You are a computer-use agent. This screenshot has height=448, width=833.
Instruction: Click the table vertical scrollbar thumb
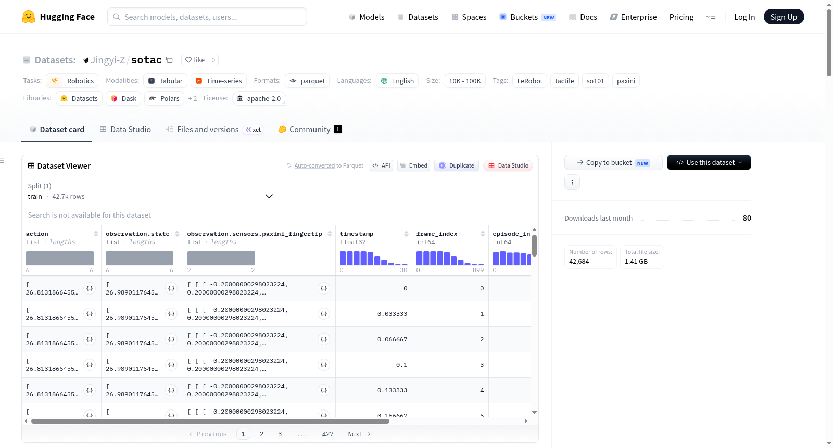pyautogui.click(x=534, y=246)
